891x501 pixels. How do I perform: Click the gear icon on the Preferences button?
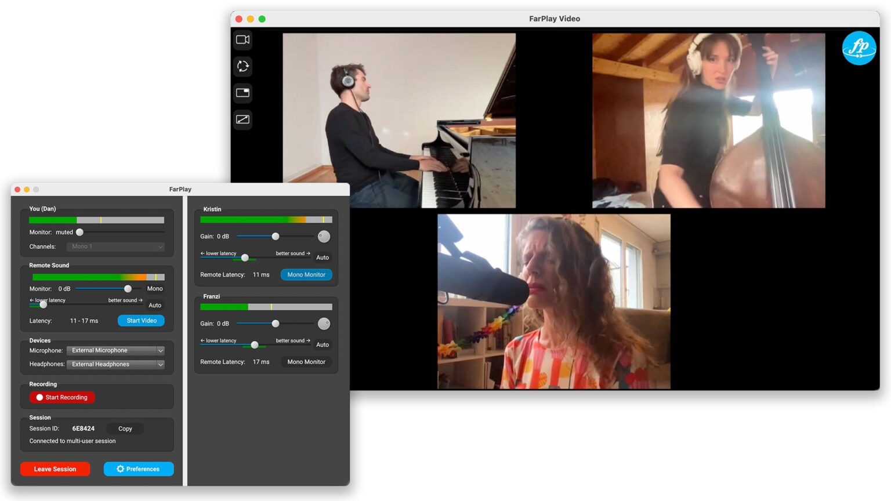(120, 469)
